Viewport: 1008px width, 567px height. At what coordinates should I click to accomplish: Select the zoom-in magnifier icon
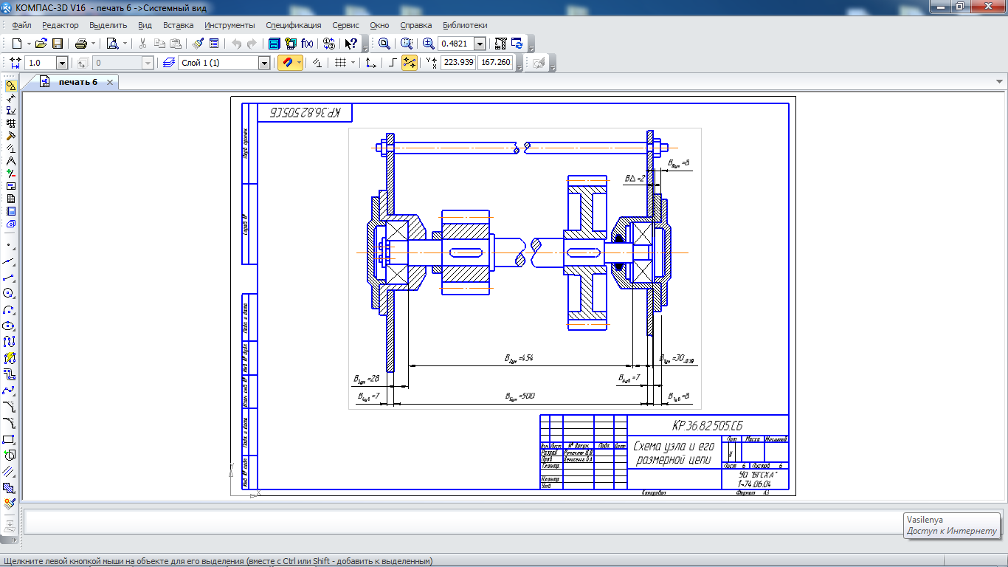(429, 44)
